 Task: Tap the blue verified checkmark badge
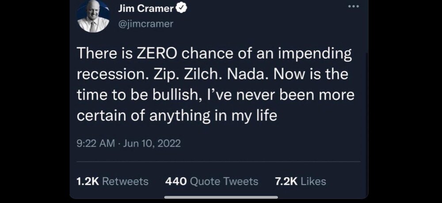[181, 9]
